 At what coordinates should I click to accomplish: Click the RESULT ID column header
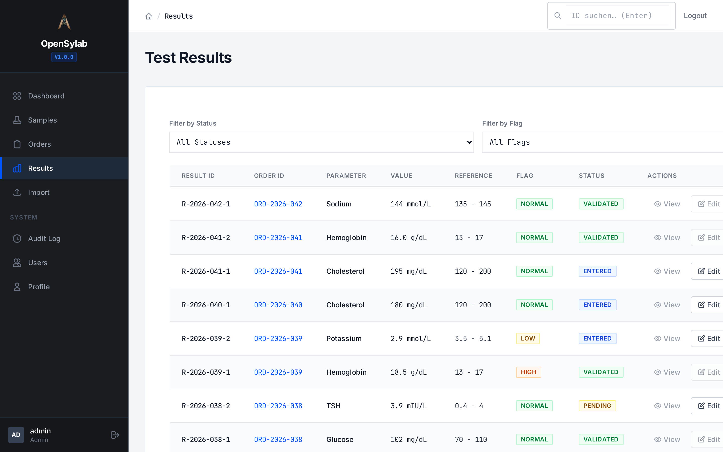tap(198, 176)
